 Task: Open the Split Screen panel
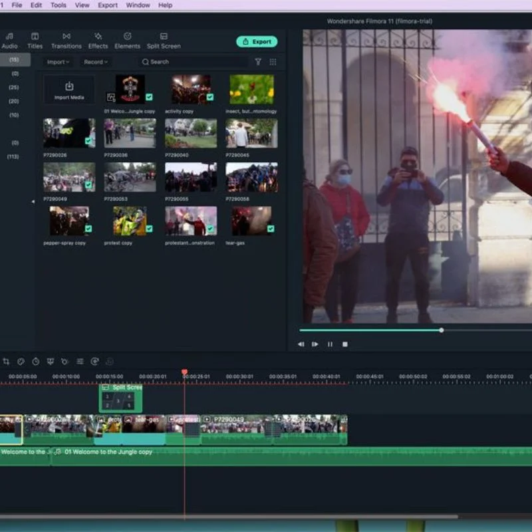[164, 41]
